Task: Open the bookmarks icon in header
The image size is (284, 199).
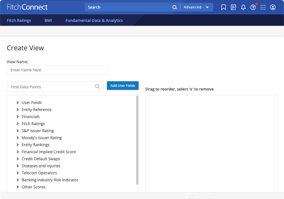Action: 224,7
